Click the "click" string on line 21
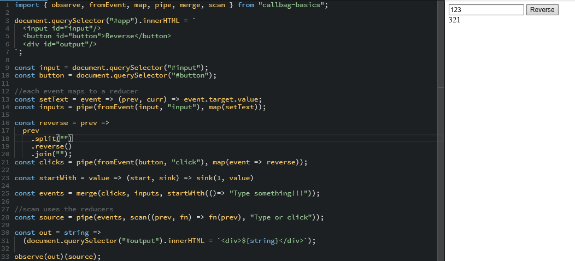 click(x=186, y=162)
